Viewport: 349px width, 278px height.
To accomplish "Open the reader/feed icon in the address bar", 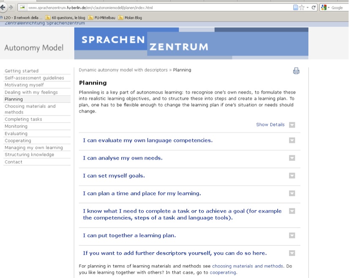I will 295,8.
